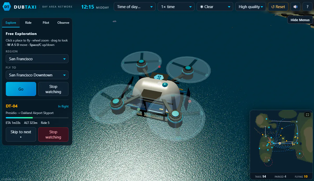Click the red Stop watching button
The height and width of the screenshot is (181, 314).
tap(53, 134)
